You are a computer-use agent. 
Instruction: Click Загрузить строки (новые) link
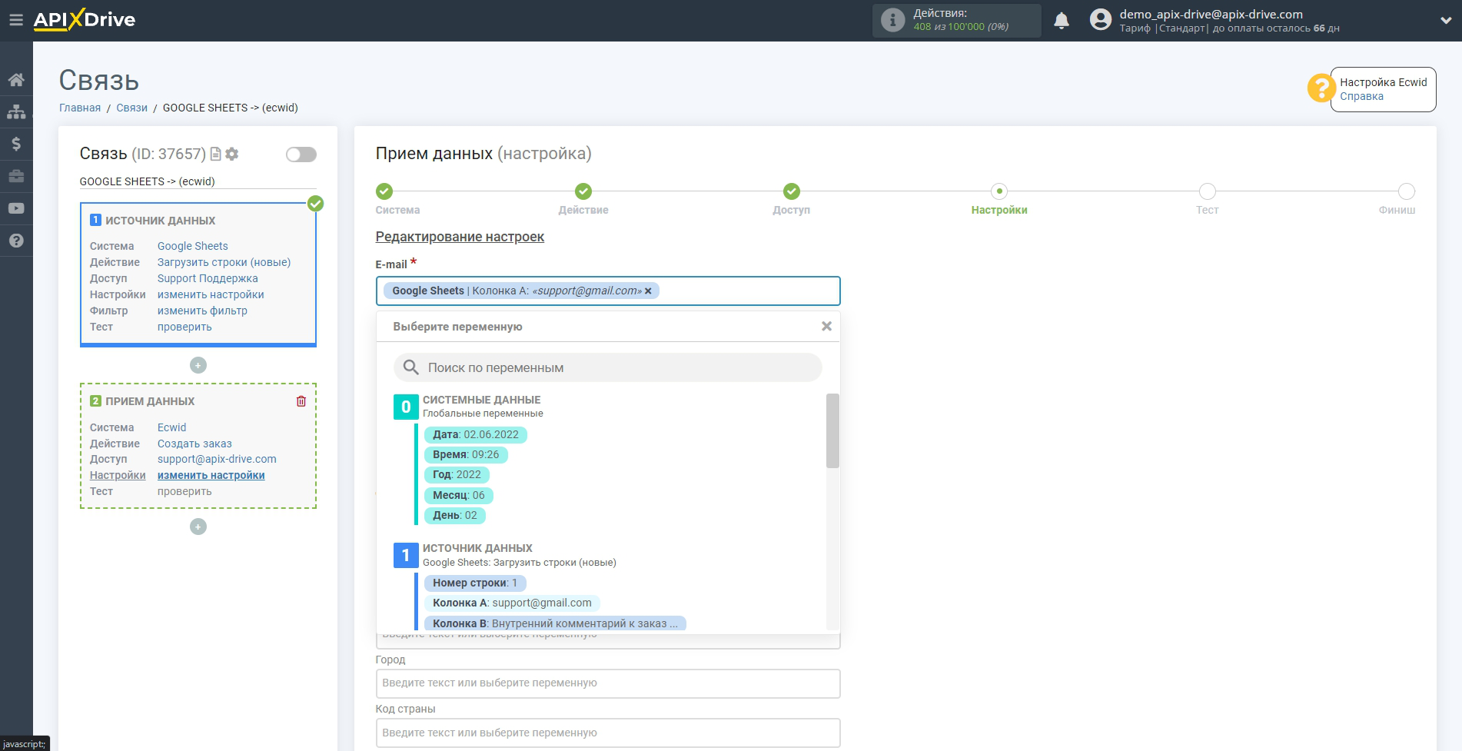[x=224, y=262]
